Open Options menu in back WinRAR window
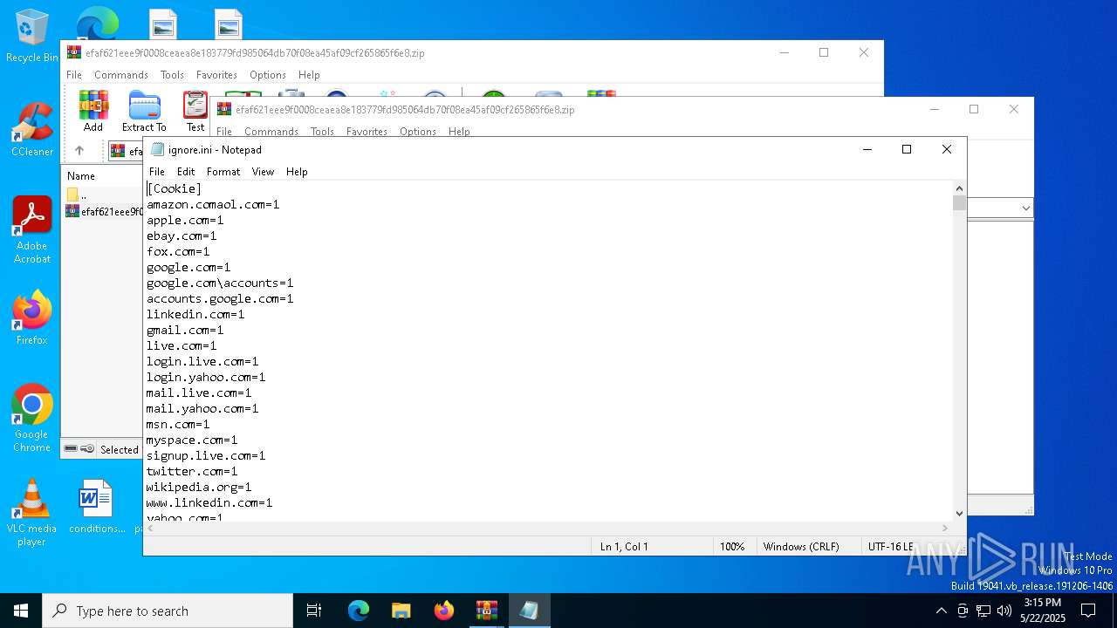This screenshot has height=628, width=1117. [268, 75]
